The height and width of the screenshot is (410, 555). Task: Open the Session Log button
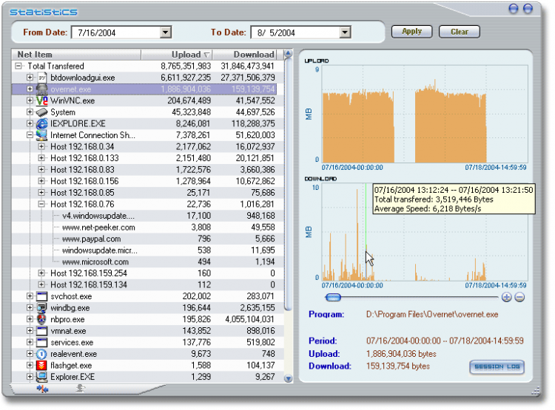[497, 367]
